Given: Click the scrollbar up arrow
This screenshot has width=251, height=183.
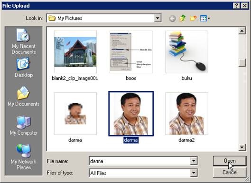Looking at the screenshot, I should pos(242,31).
